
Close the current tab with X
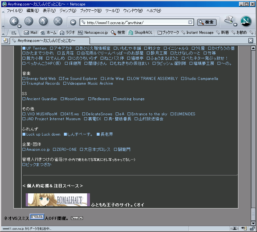tap(251, 41)
